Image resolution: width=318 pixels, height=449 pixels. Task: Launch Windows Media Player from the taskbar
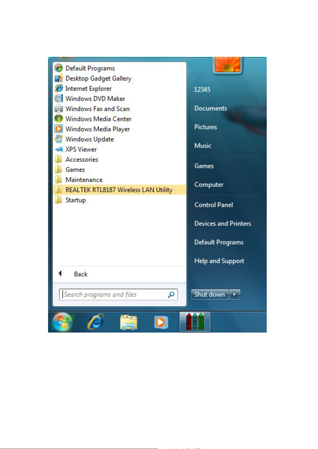[161, 322]
